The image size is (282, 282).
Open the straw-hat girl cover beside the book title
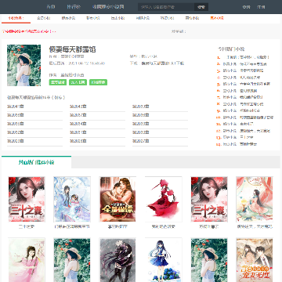click(23, 65)
